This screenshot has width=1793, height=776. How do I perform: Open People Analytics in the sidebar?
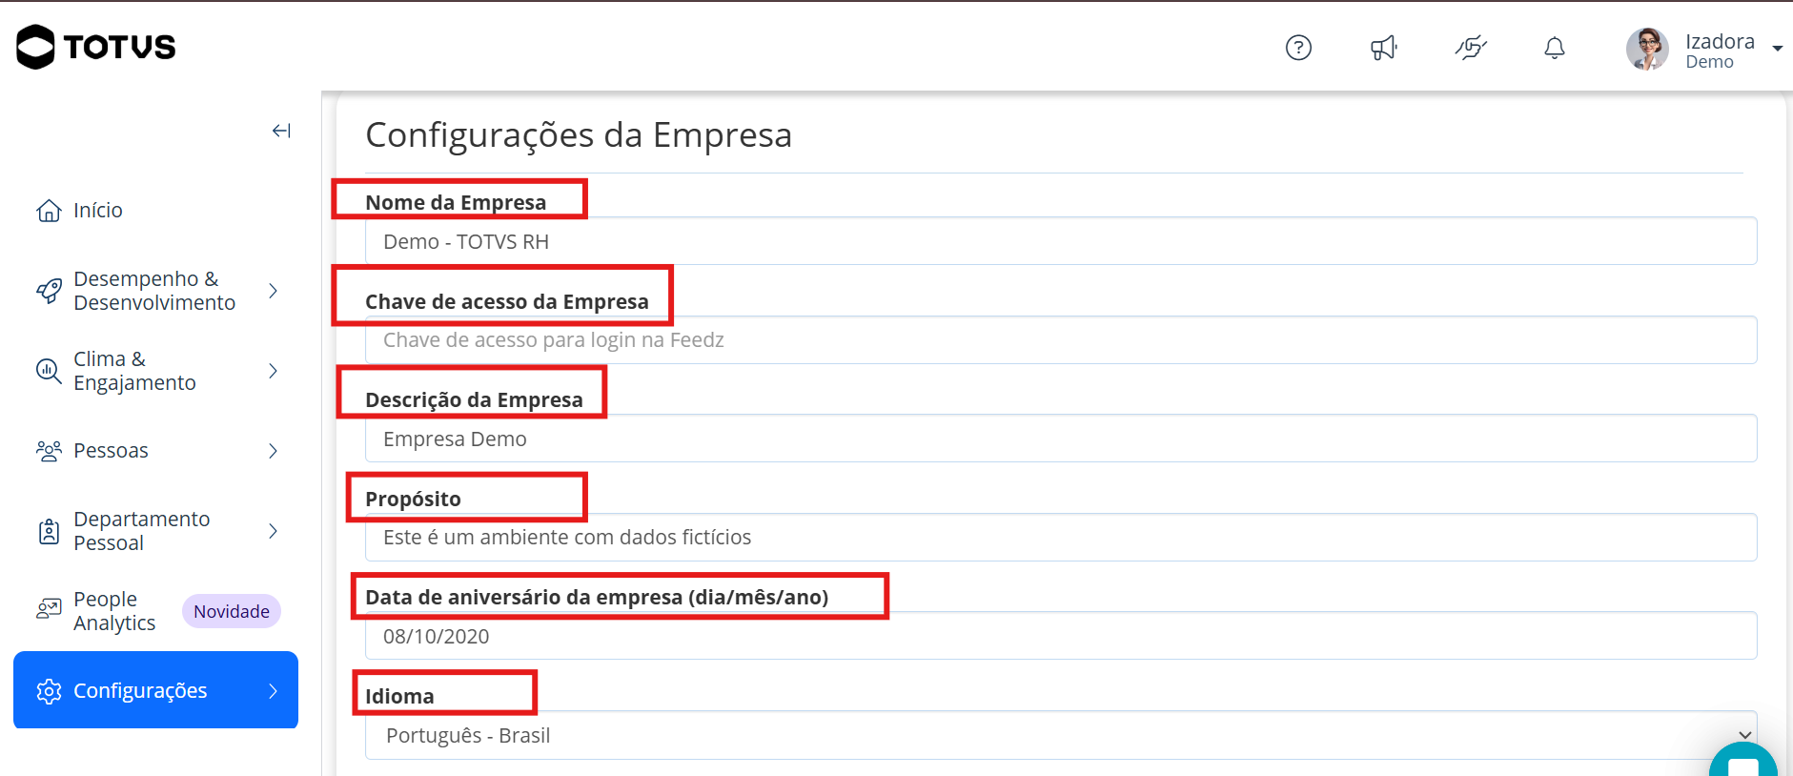(114, 611)
